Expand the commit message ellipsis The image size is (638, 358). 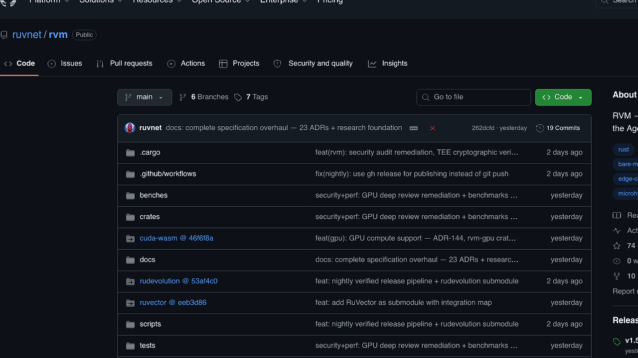(x=414, y=128)
